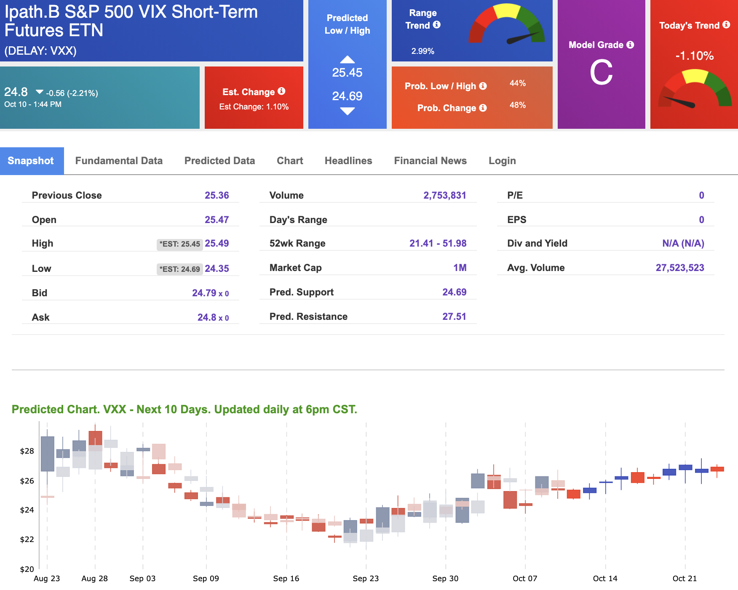Click the Today's Trend gauge dial

click(x=695, y=88)
